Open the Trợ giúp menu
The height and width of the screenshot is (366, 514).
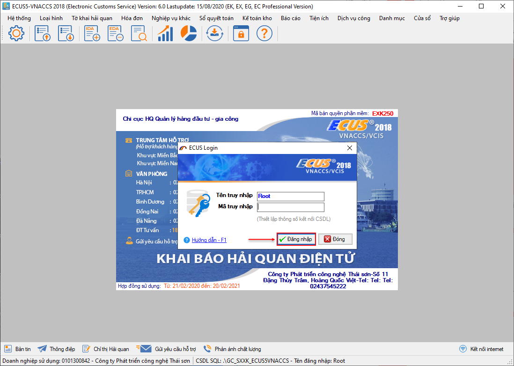click(450, 18)
